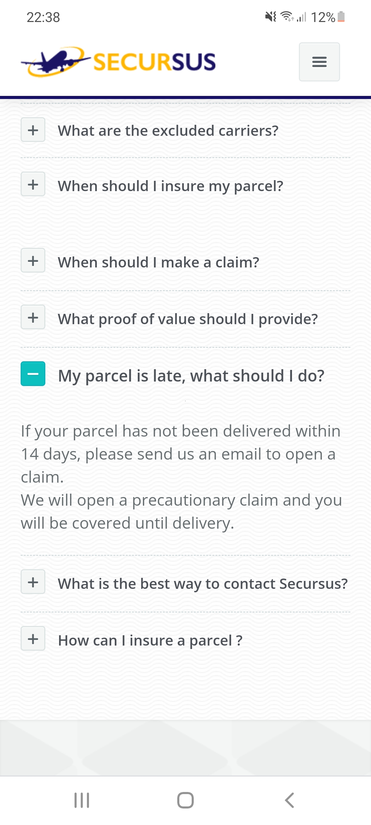Expand 'How can I insure a parcel' plus
This screenshot has height=825, width=371.
33,639
